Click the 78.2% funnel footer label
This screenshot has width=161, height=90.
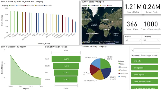pos(66,88)
